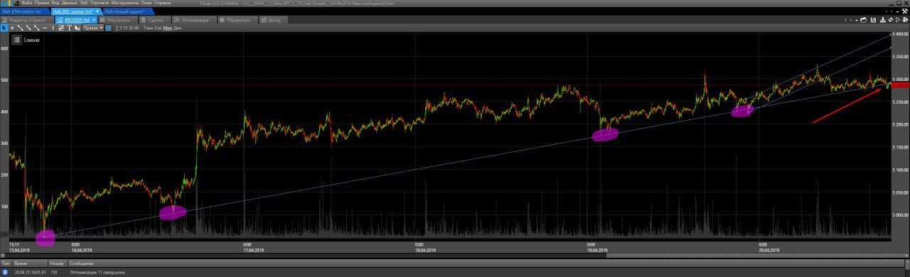Open the Доход tab
Screen dimensions: 910x277
point(274,20)
